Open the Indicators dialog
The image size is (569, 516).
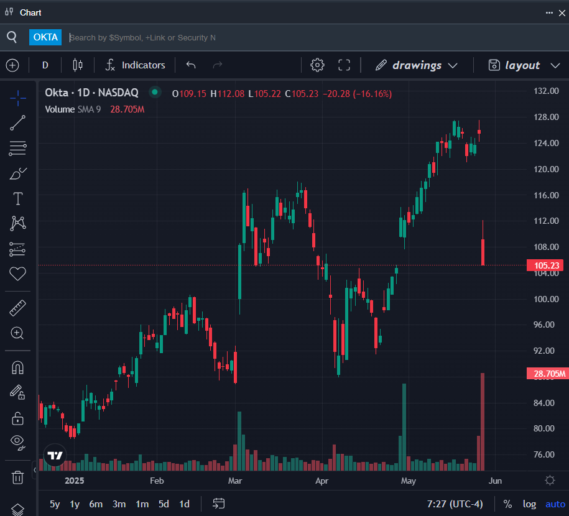click(136, 65)
